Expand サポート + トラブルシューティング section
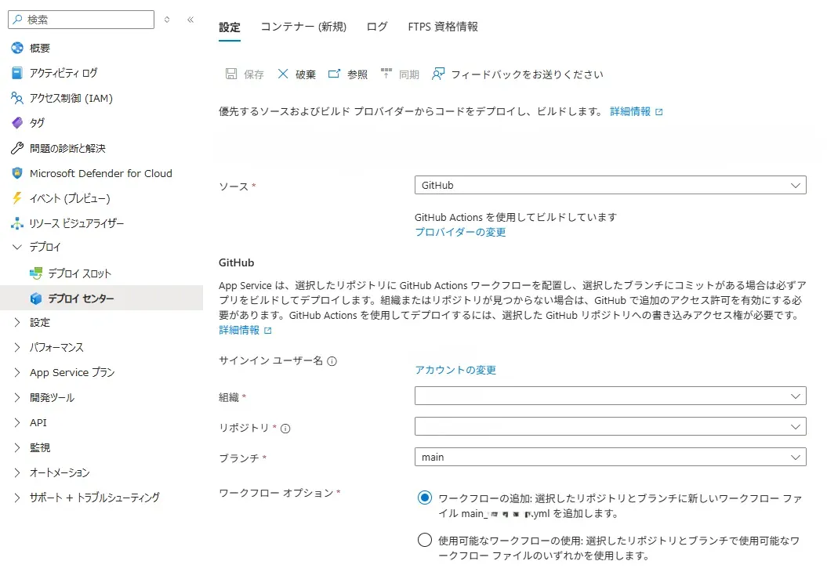The width and height of the screenshot is (827, 579). pyautogui.click(x=17, y=498)
